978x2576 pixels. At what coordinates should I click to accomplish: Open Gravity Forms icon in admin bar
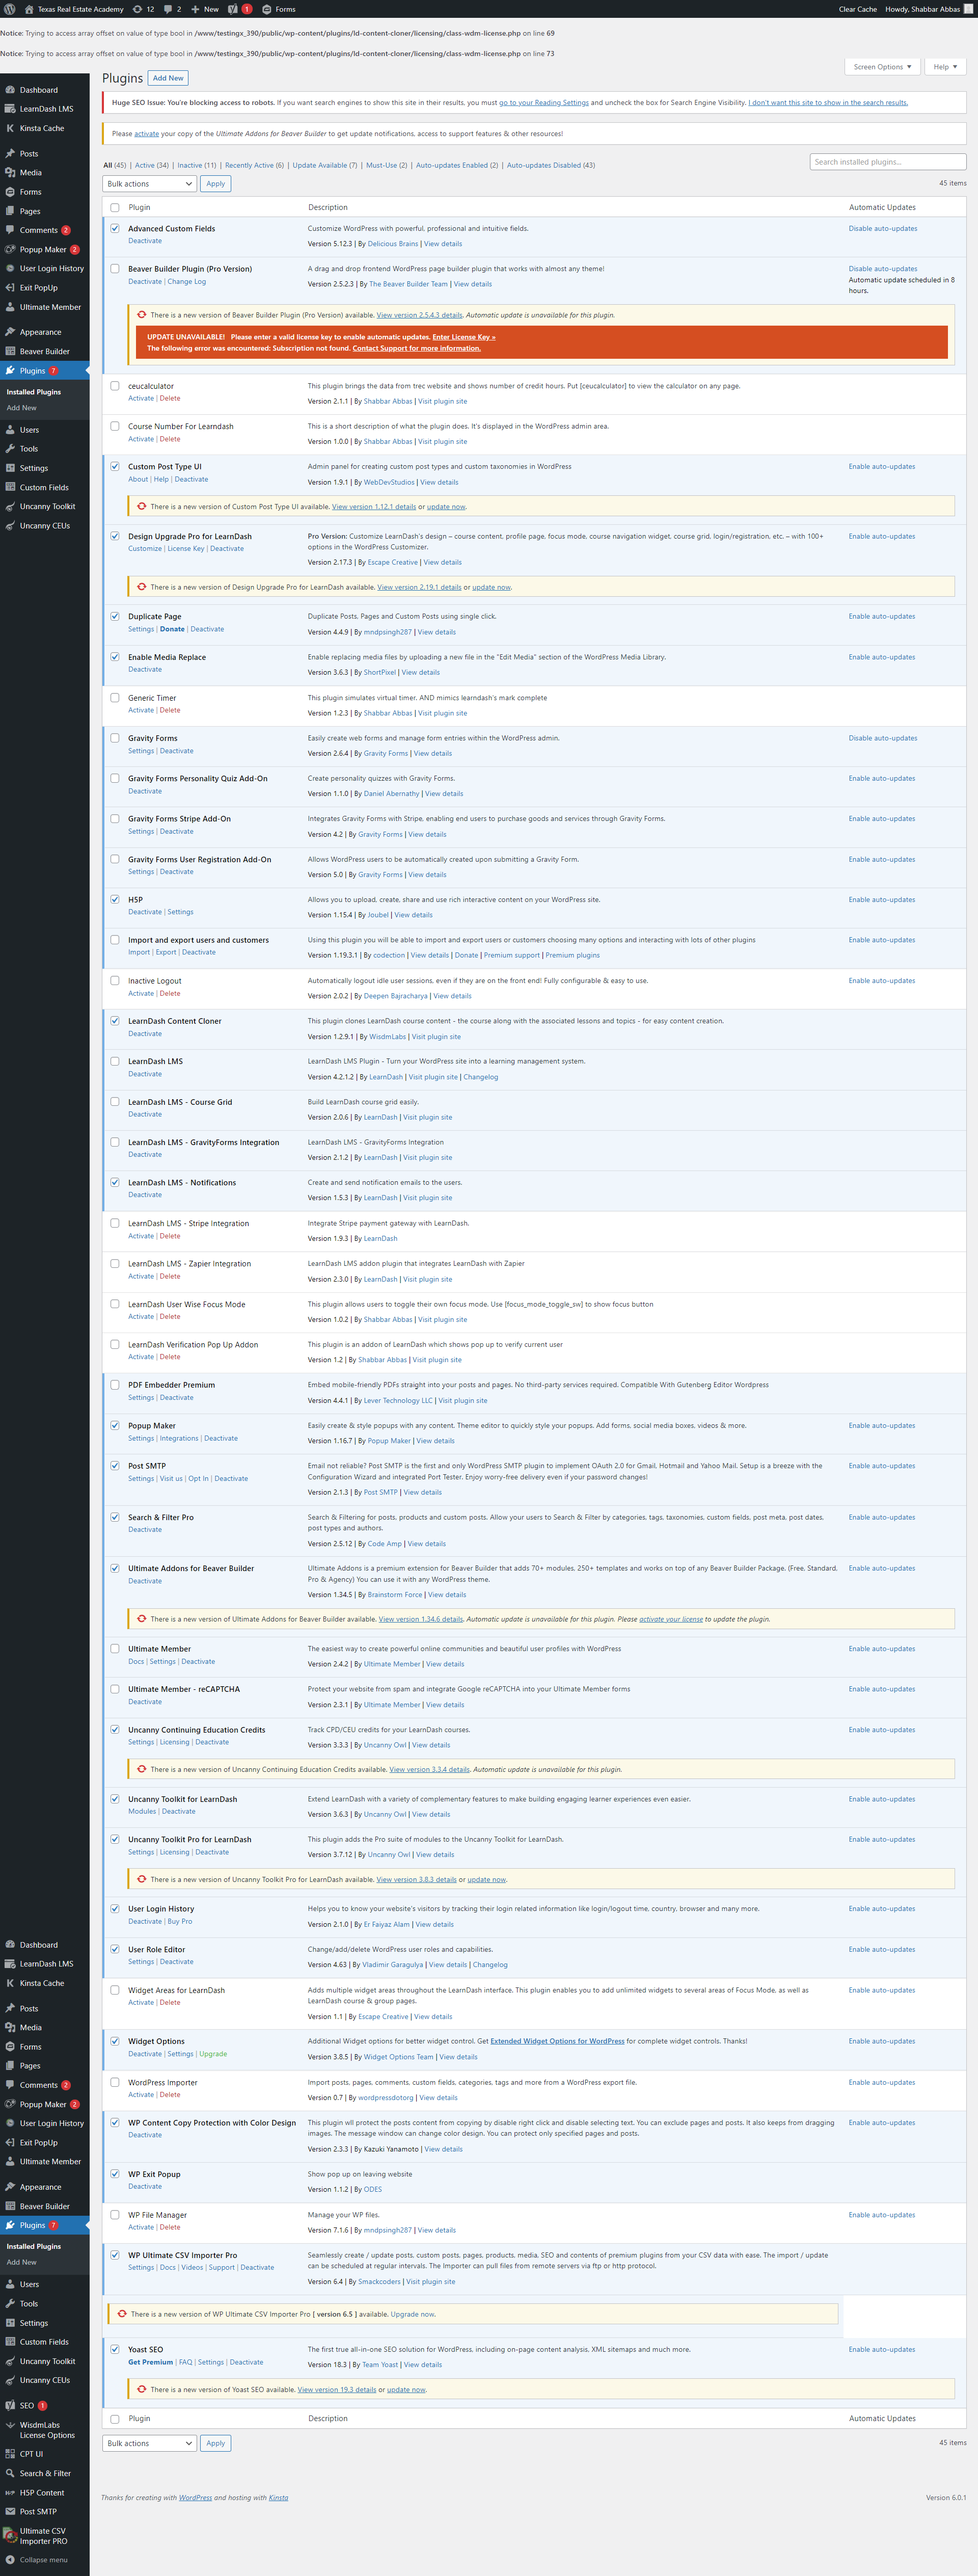coord(267,9)
